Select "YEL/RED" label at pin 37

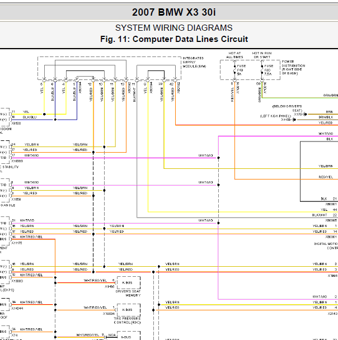pyautogui.click(x=30, y=150)
